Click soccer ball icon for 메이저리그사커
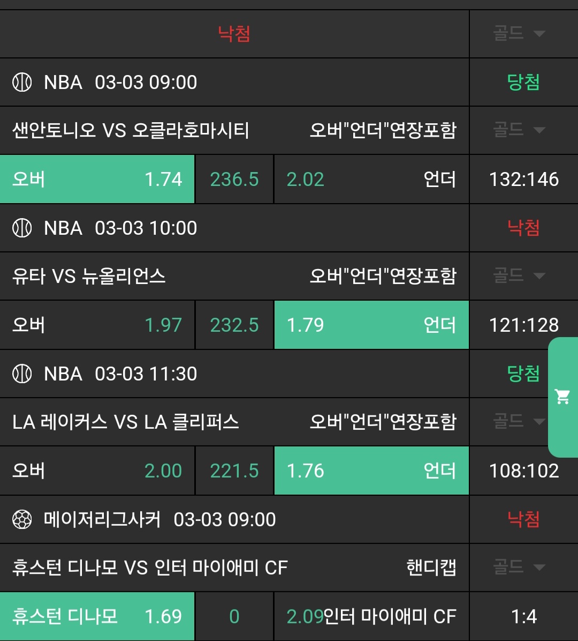Screen dimensions: 578x641 pyautogui.click(x=22, y=520)
